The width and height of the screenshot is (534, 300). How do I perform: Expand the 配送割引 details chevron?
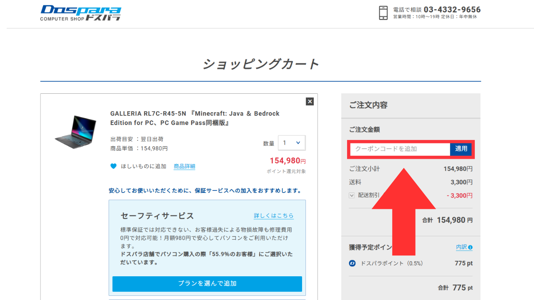(352, 195)
